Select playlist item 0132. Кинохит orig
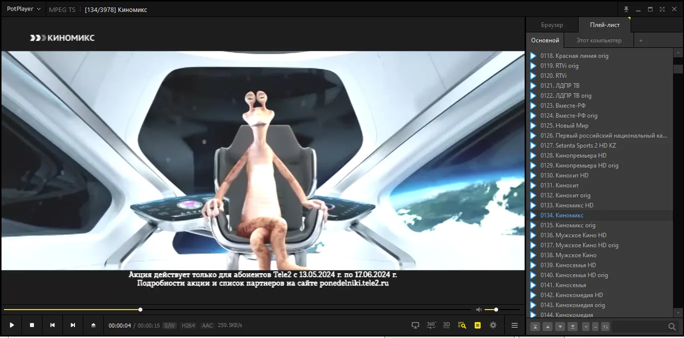This screenshot has height=338, width=684. tap(600, 195)
